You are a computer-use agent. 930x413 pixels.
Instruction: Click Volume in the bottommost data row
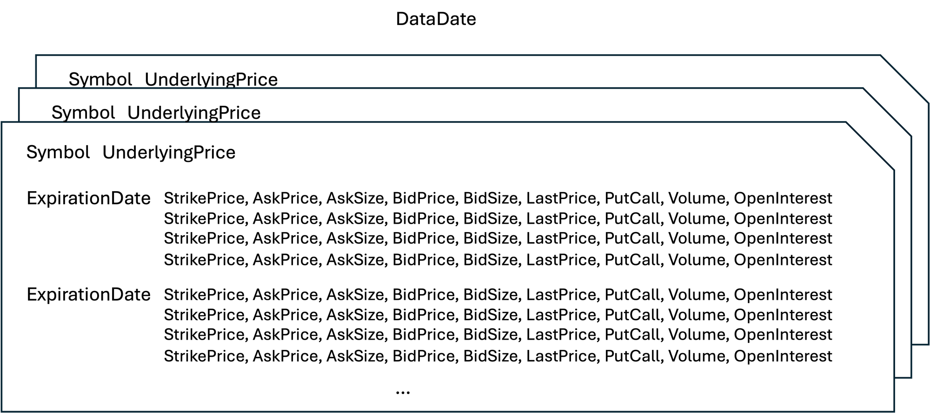pyautogui.click(x=697, y=356)
